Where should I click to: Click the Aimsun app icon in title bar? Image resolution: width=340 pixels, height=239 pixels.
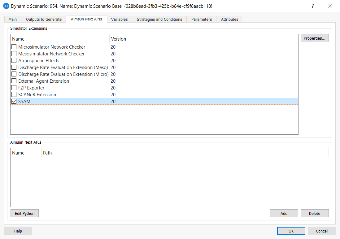6,6
